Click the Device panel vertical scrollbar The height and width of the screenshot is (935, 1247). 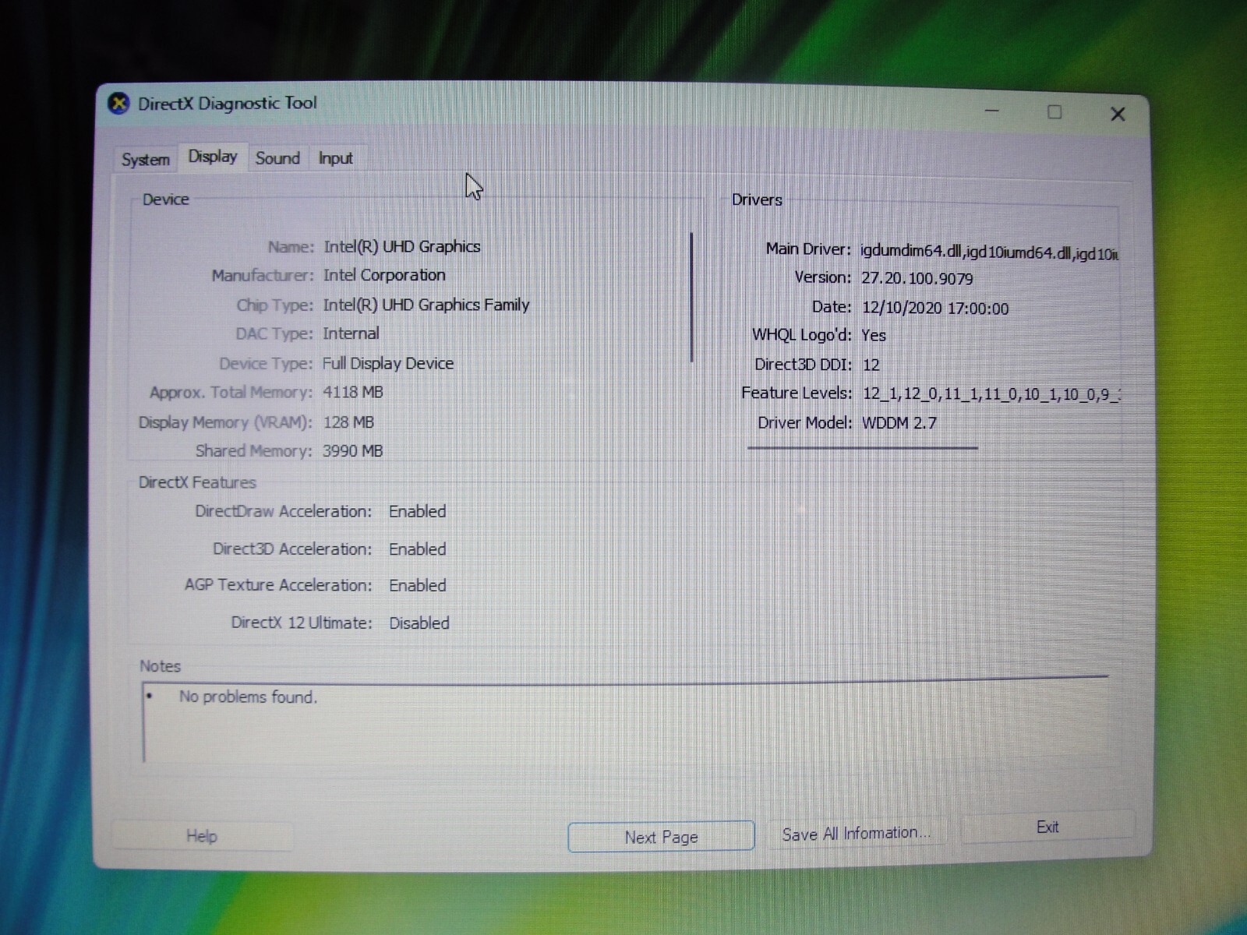692,297
